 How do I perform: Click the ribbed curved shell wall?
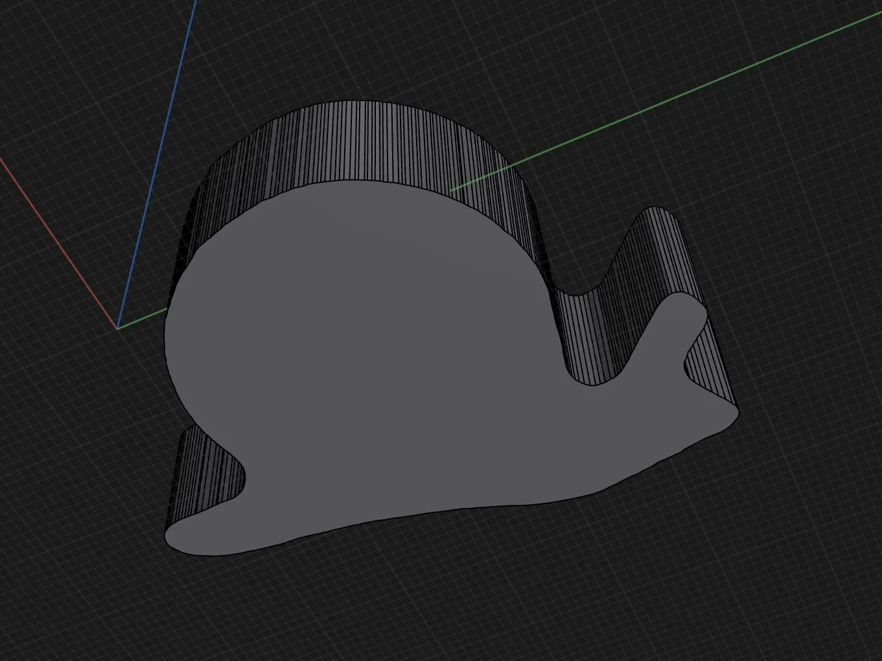point(363,141)
